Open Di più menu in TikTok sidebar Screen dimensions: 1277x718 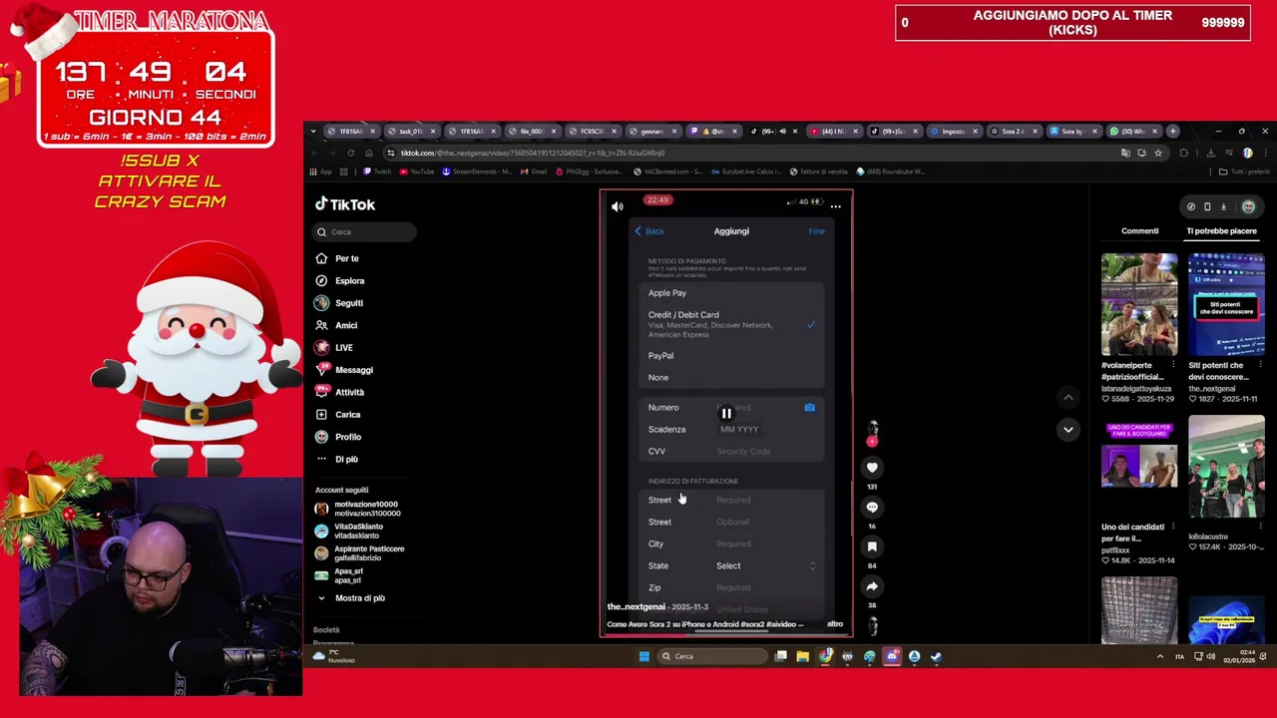tap(337, 459)
